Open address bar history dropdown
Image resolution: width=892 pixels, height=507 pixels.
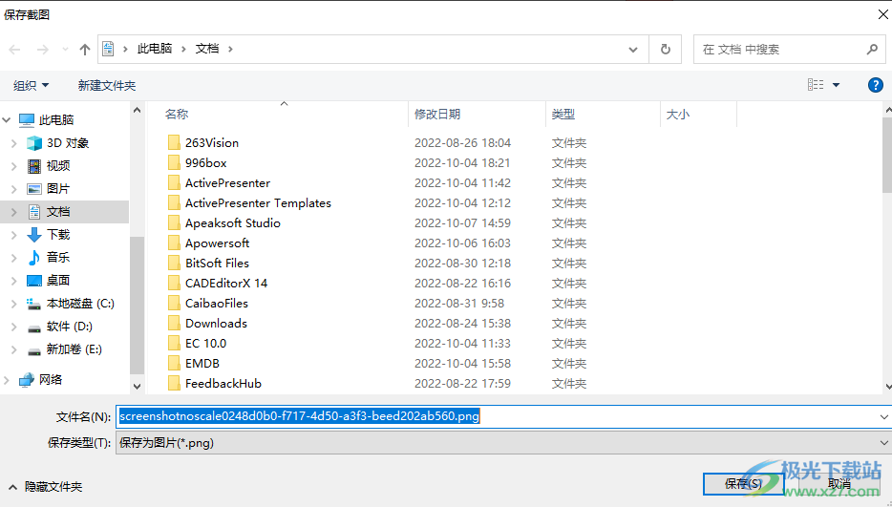coord(632,50)
